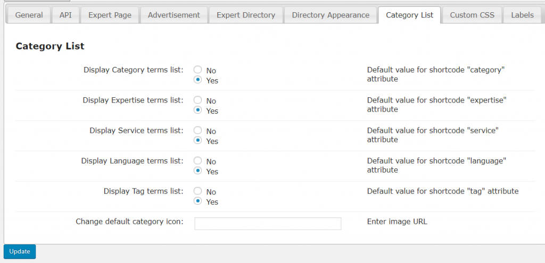This screenshot has width=545, height=263.
Task: Go to the Expert Page tab
Action: point(110,15)
